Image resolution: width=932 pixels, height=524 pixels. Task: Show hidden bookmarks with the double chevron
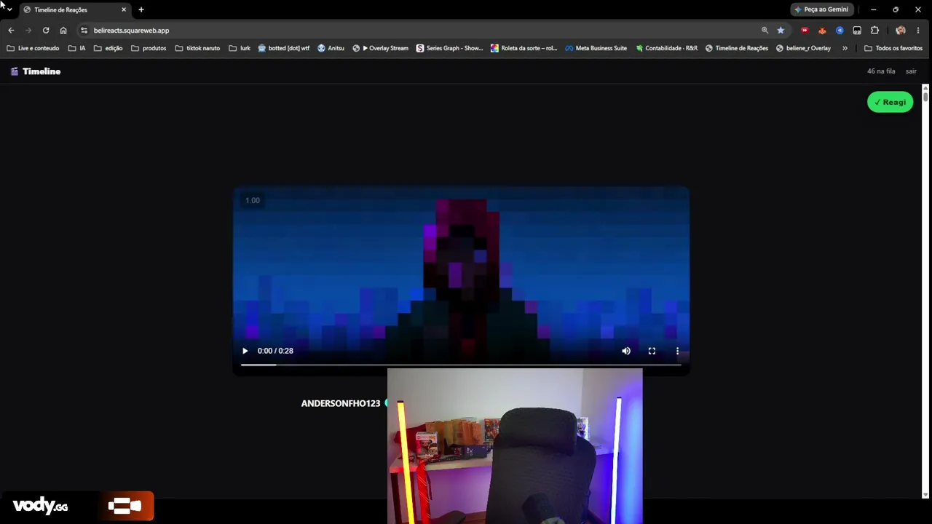(845, 48)
